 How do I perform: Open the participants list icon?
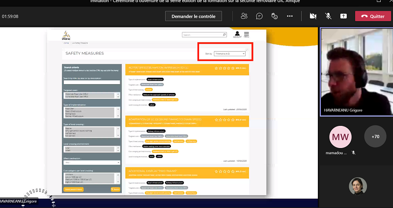click(244, 16)
